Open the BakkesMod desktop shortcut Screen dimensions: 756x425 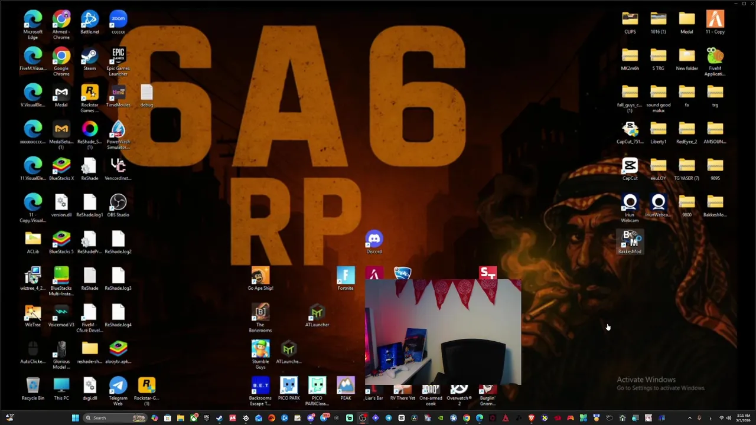pyautogui.click(x=630, y=242)
